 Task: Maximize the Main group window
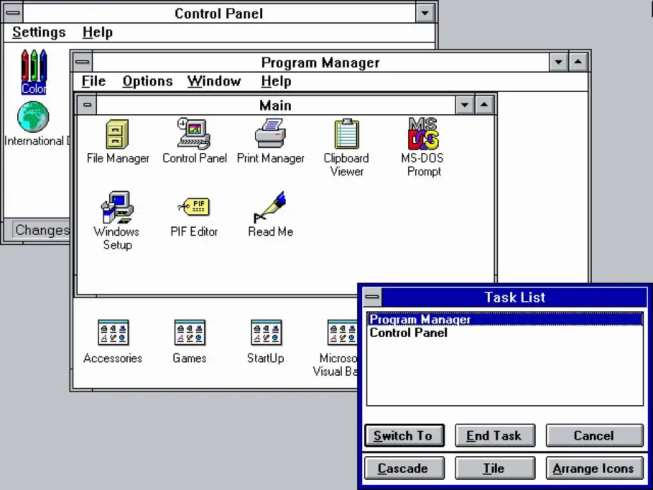click(484, 105)
